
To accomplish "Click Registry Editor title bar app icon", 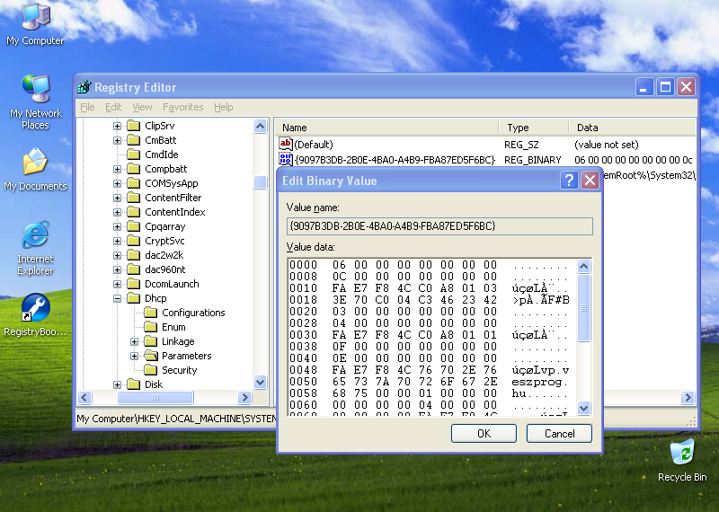I will click(x=84, y=86).
